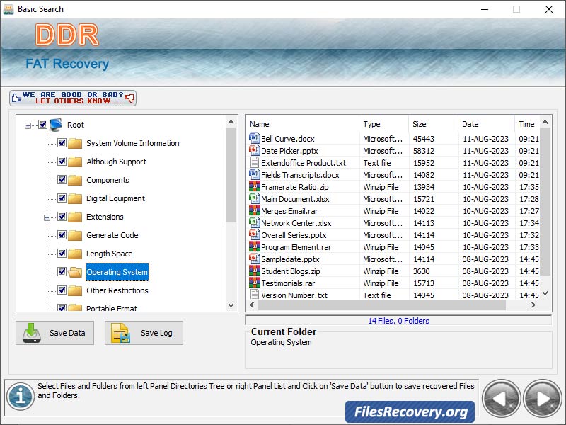Select the Other Restrictions folder in the tree
566x425 pixels.
[117, 290]
